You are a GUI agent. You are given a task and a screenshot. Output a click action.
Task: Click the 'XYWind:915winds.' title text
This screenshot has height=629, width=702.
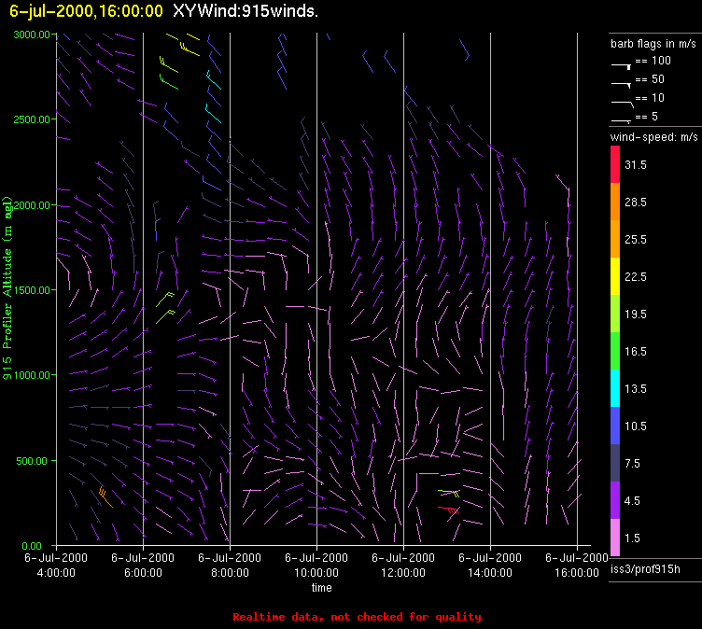point(246,11)
